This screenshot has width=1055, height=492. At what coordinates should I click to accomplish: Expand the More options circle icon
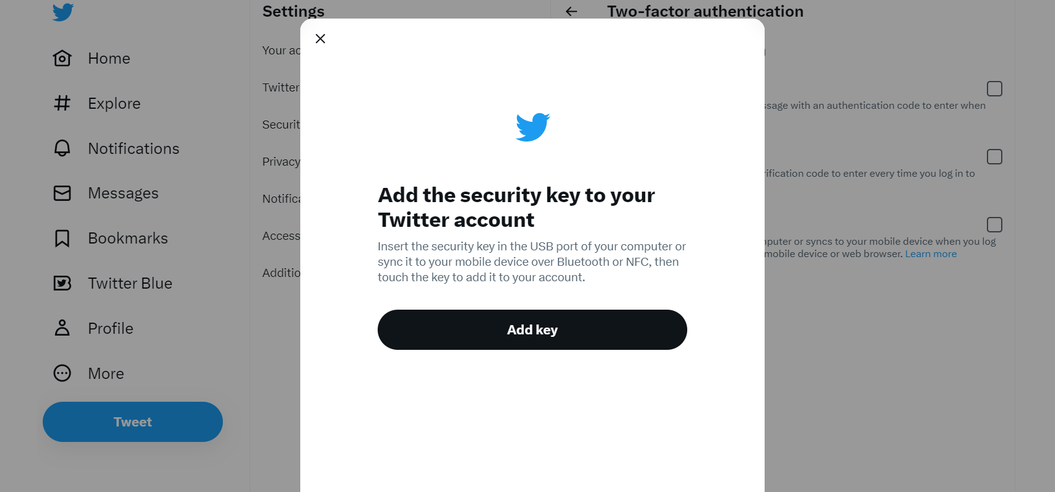[62, 373]
